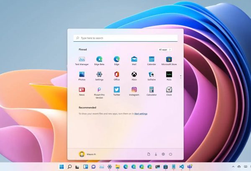251x171 pixels.
Task: Click the Type here to search box
Action: (125, 38)
